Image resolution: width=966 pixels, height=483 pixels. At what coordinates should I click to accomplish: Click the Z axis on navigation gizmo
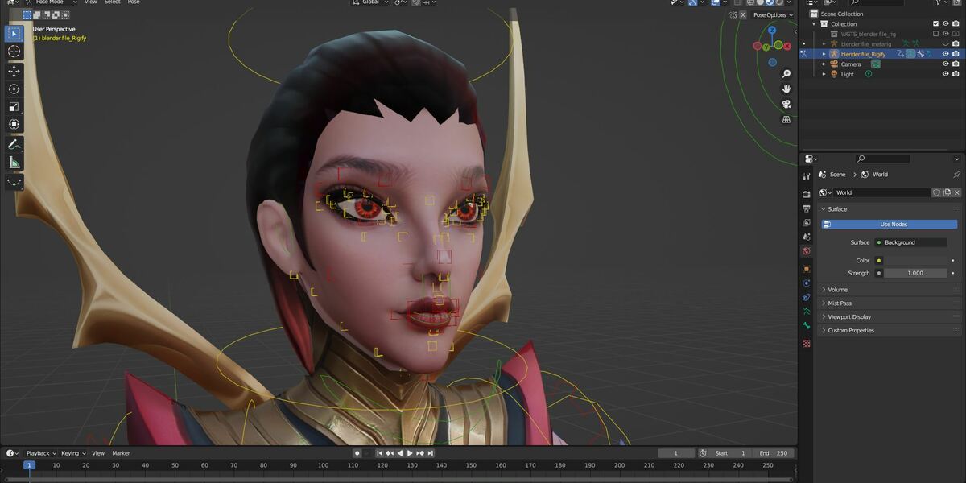tap(772, 30)
